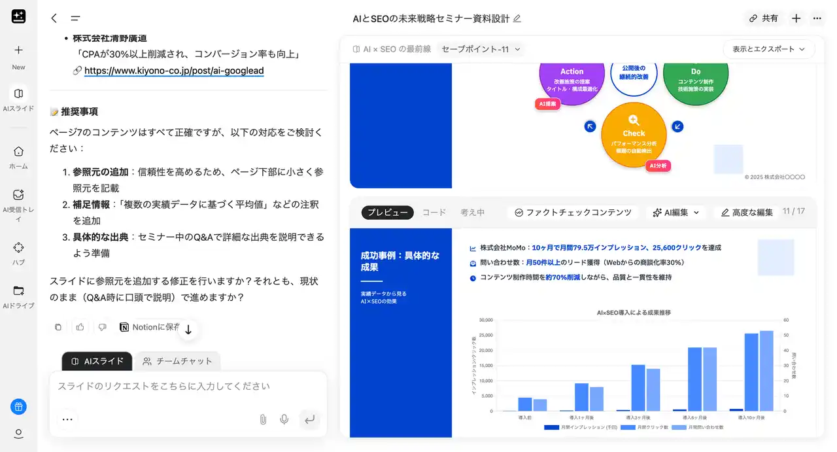Open the 表示とエクスポート dropdown
The height and width of the screenshot is (452, 837).
(x=769, y=49)
